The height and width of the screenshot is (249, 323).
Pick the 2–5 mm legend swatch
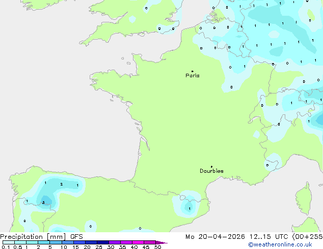pos(44,242)
